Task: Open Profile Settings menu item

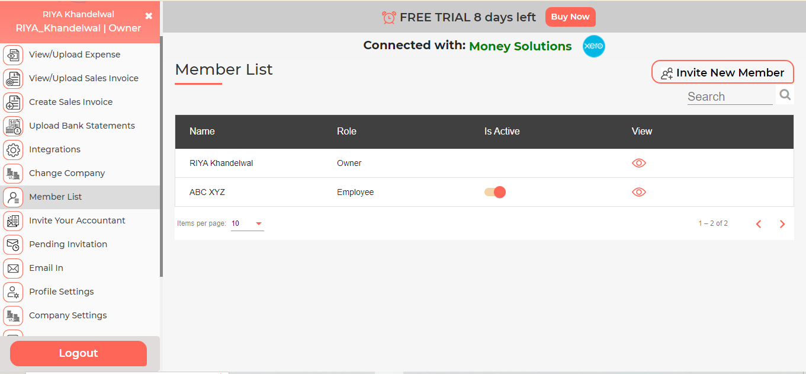Action: pyautogui.click(x=80, y=292)
